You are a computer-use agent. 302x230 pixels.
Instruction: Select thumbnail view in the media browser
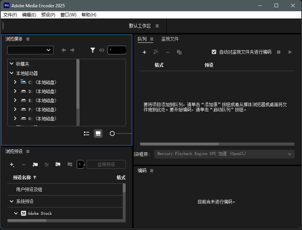point(98,133)
